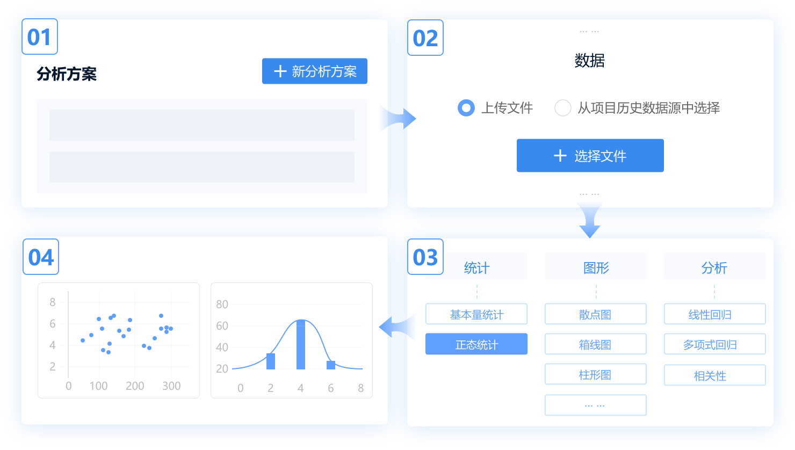Click the step 01 number badge
Screen dimensions: 795x450
point(40,37)
